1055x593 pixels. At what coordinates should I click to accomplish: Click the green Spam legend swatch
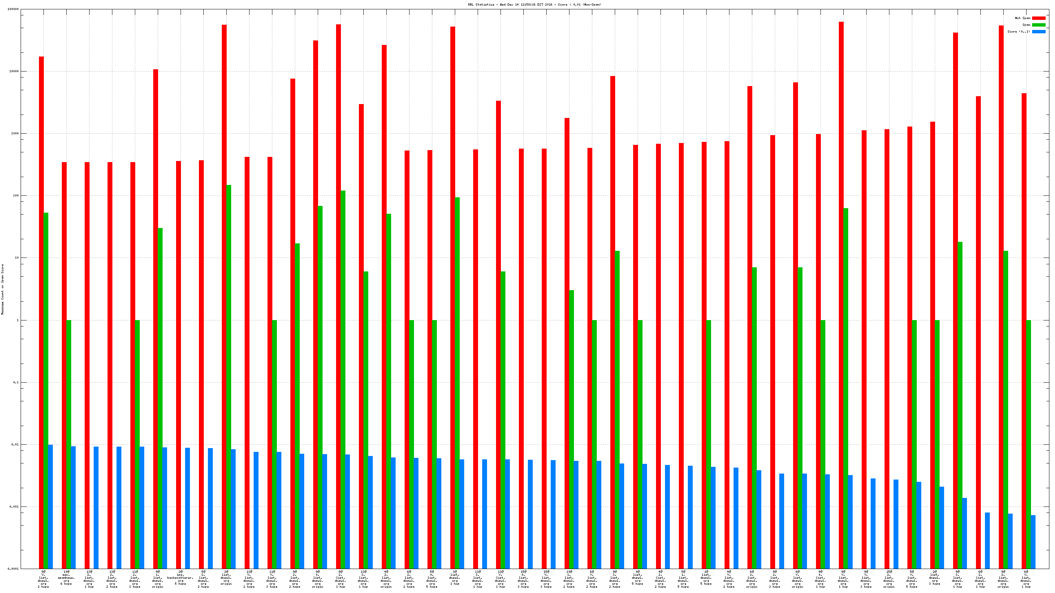(1038, 25)
